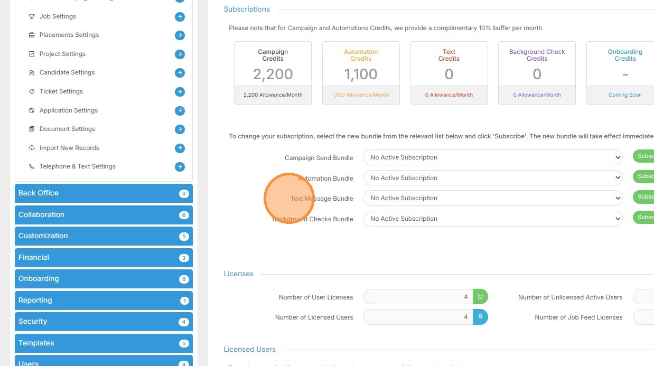The image size is (654, 366).
Task: Click the Number of Job Feed Licenses field
Action: tap(643, 317)
